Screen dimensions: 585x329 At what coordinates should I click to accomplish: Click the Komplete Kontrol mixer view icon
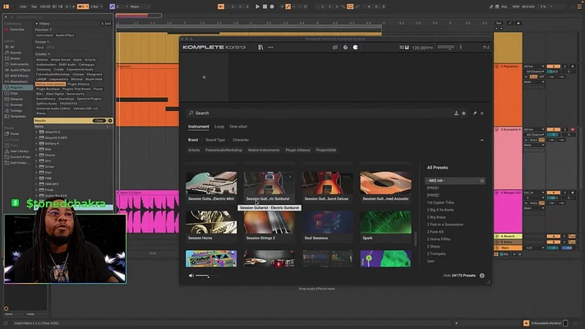pyautogui.click(x=335, y=48)
